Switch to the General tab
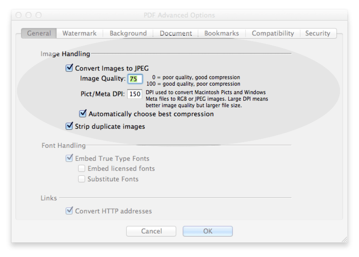Image resolution: width=359 pixels, height=257 pixels. click(39, 33)
